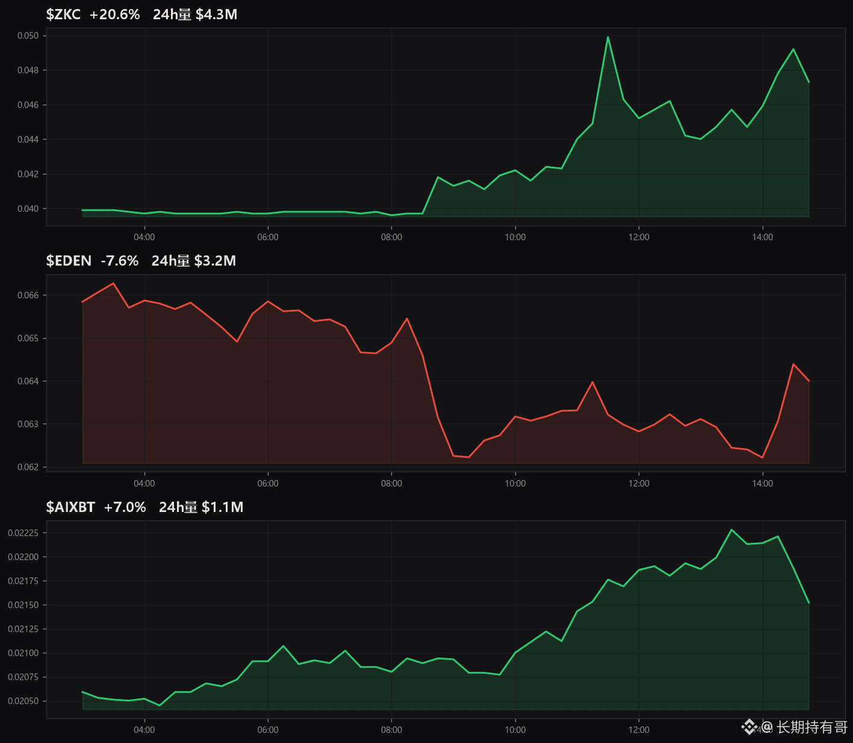Click the $EDEN chart title

pos(69,261)
